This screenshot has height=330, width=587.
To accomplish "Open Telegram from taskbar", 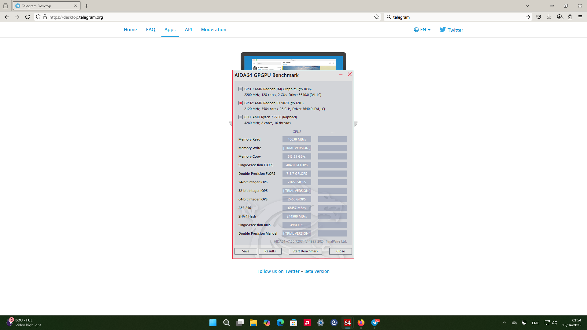I will (375, 323).
